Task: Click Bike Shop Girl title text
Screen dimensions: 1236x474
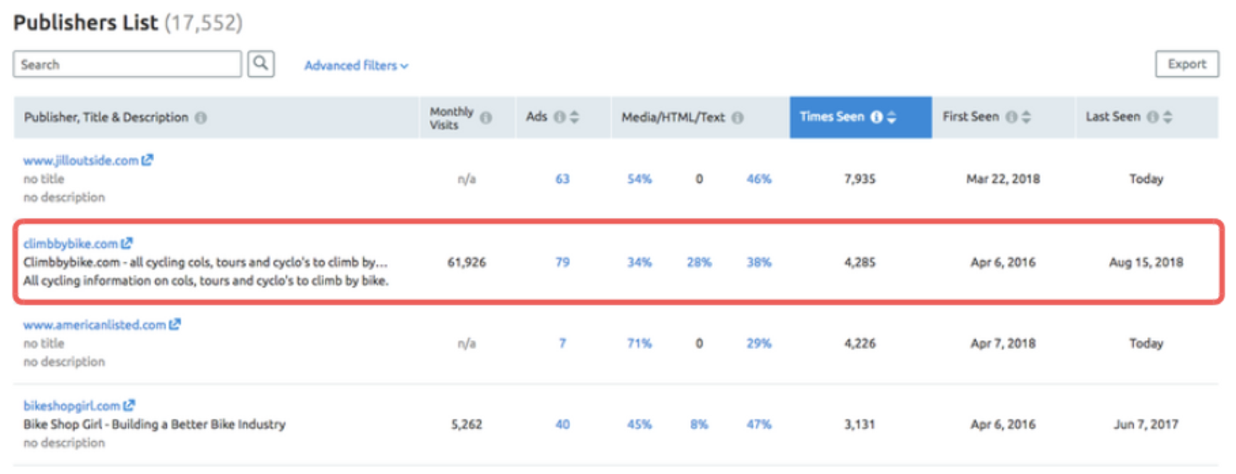Action: (x=155, y=425)
